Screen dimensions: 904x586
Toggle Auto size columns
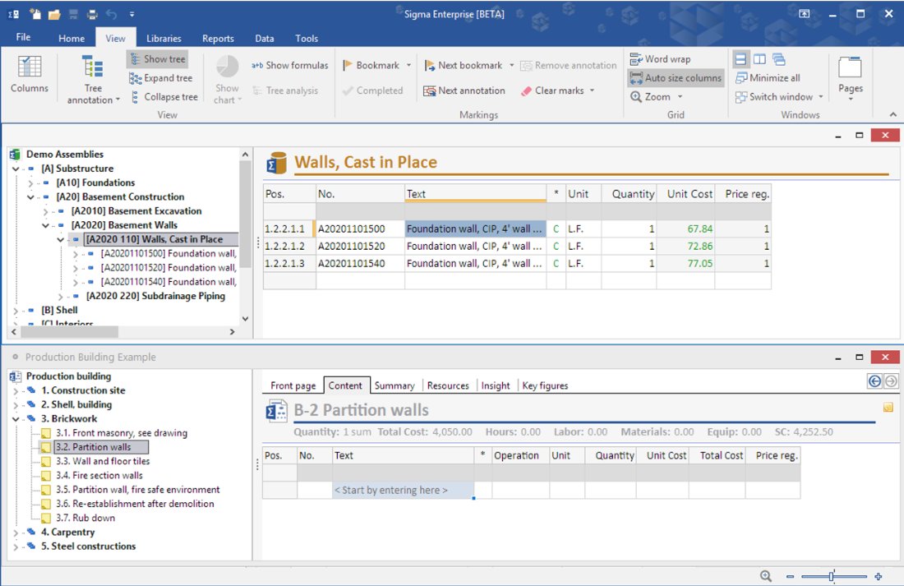(x=675, y=78)
